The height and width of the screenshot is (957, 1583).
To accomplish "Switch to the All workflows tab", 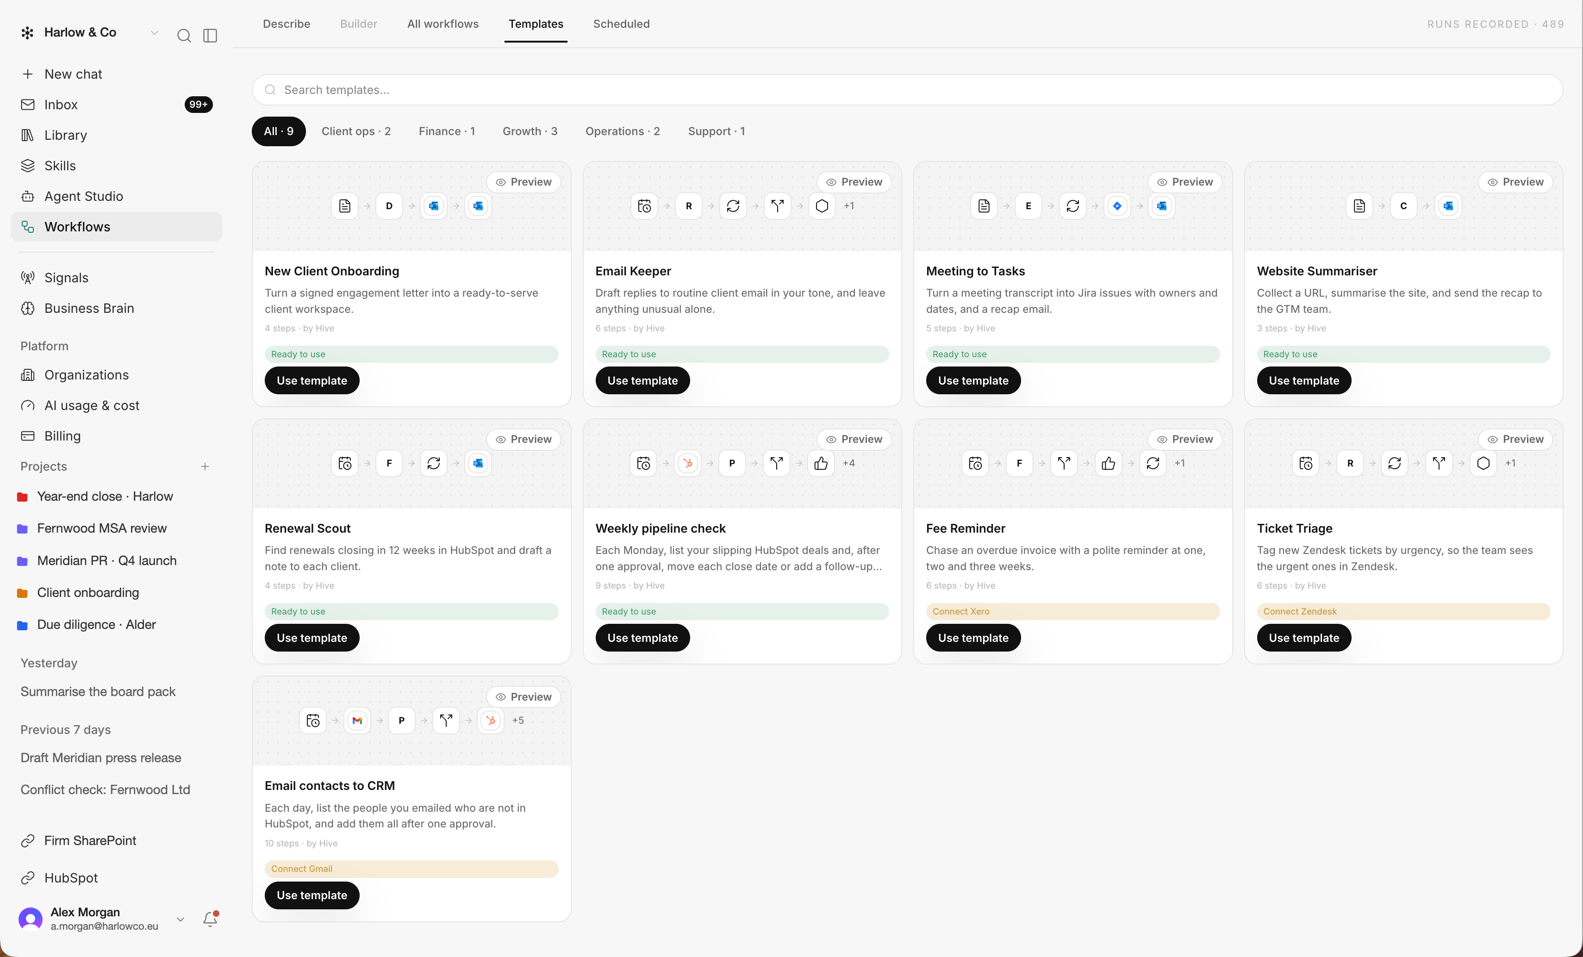I will (x=442, y=24).
